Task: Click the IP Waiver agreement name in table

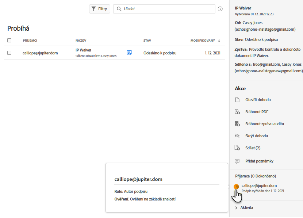Action: tap(83, 50)
